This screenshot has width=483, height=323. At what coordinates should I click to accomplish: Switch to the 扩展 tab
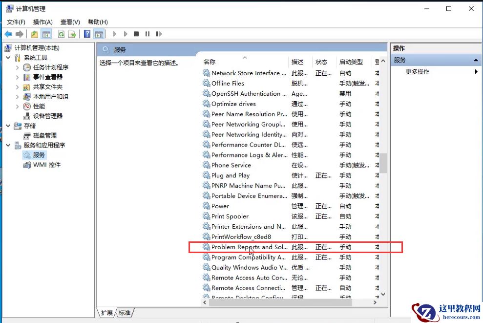pyautogui.click(x=106, y=311)
